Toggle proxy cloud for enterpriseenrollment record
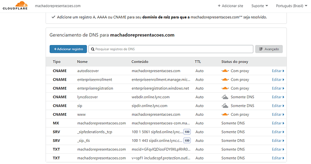 click(x=225, y=79)
